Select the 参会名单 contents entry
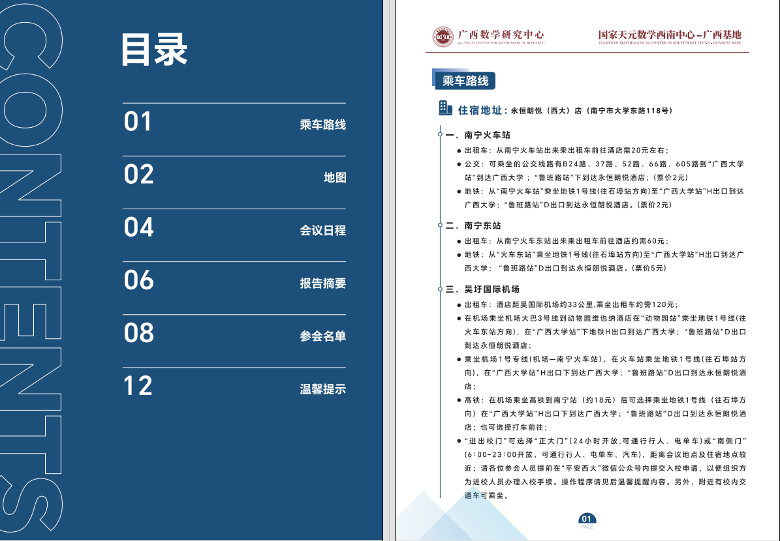This screenshot has width=780, height=541. [x=322, y=336]
